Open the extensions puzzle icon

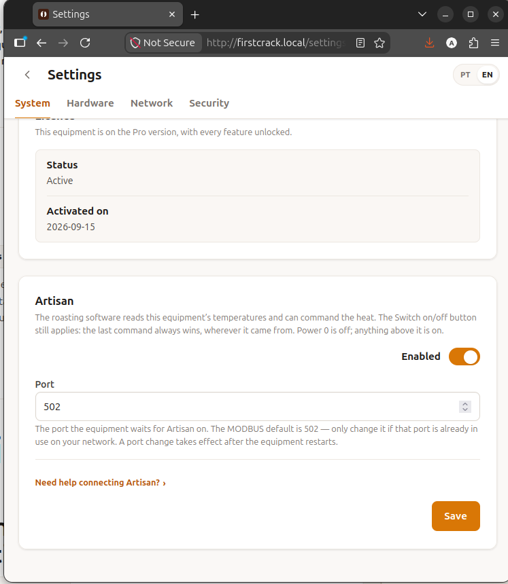pyautogui.click(x=473, y=43)
